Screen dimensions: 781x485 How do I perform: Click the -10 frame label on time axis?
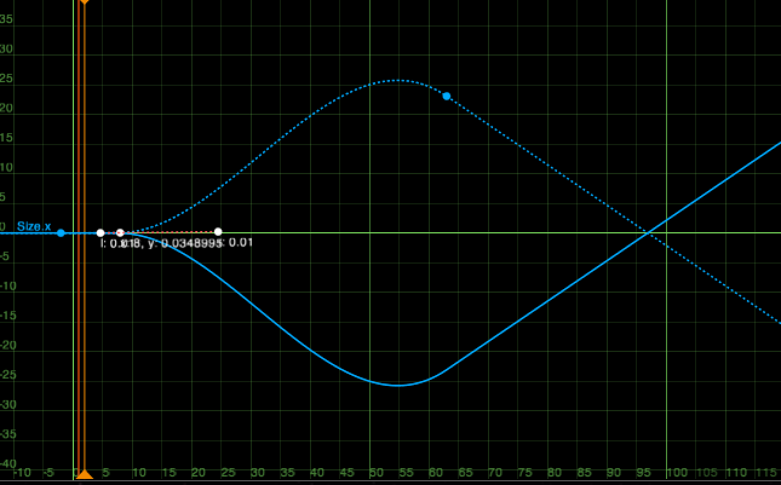pyautogui.click(x=22, y=472)
